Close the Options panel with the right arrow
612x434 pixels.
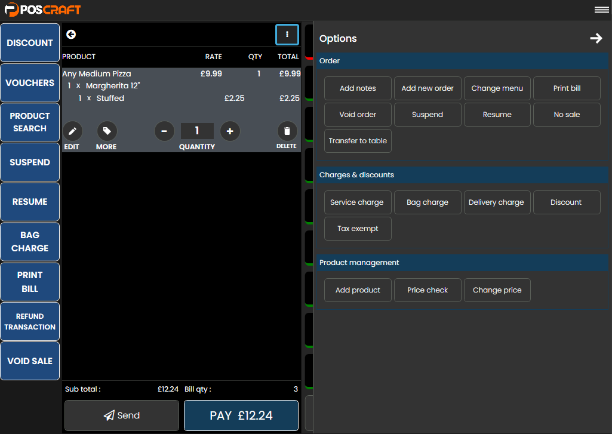point(596,38)
